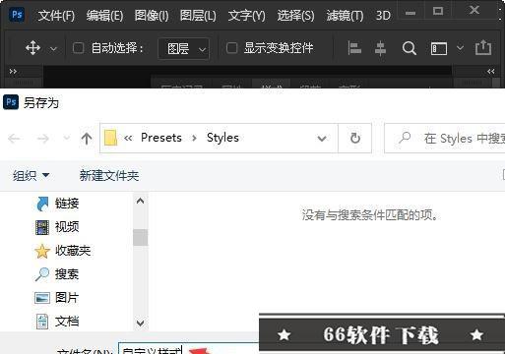Open recent locations dropdown arrow
The height and width of the screenshot is (354, 505).
pos(66,138)
